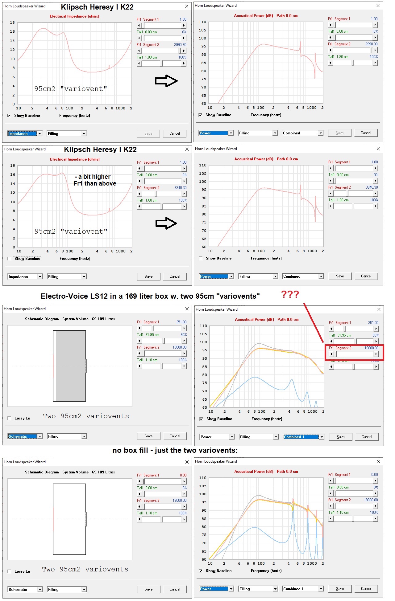Click Cancel in 2990.30 power window
The image size is (395, 601).
[366, 133]
